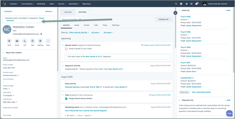Screen dimensions: 235x119
Task: Click the Task action icon
Action: click(32, 41)
